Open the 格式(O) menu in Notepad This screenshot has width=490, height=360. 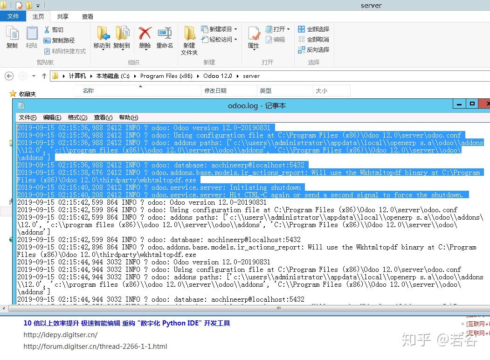(77, 118)
